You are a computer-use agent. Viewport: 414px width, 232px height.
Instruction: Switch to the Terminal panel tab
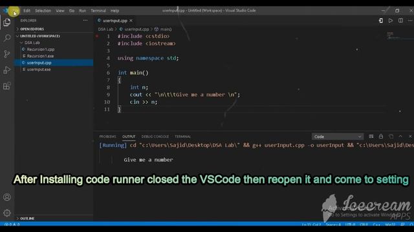pyautogui.click(x=182, y=137)
